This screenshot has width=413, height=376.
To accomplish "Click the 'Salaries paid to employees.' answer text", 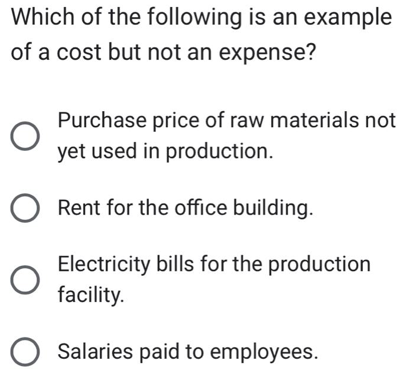I will click(188, 352).
